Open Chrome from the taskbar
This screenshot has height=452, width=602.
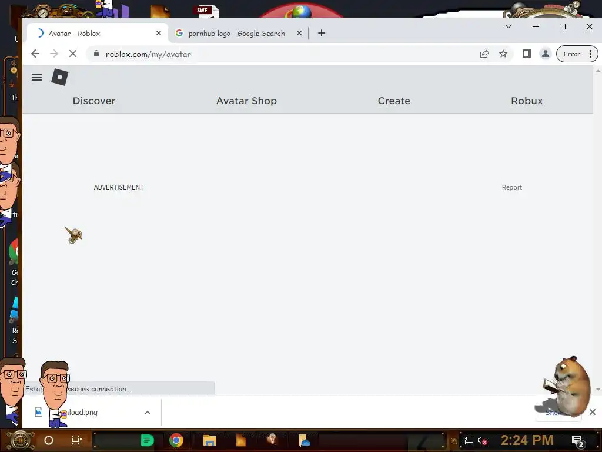pos(176,440)
